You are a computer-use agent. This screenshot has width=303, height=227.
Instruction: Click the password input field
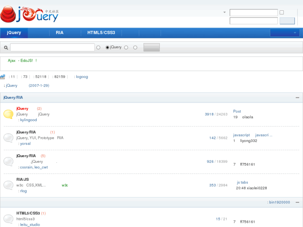pos(253,21)
